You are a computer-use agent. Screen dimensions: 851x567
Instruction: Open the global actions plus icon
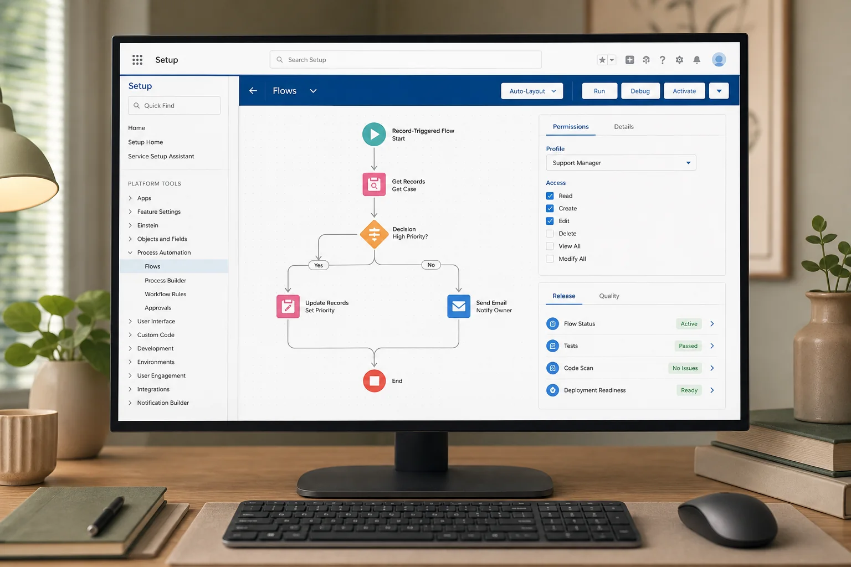point(630,60)
